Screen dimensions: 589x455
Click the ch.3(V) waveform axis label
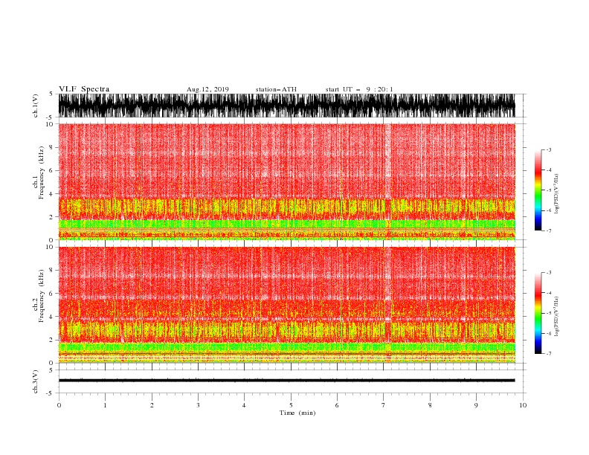(36, 381)
